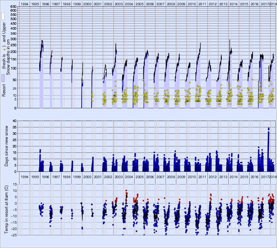277x248 pixels.
Task: Click 2000 in the lower year row
Action: (87, 176)
